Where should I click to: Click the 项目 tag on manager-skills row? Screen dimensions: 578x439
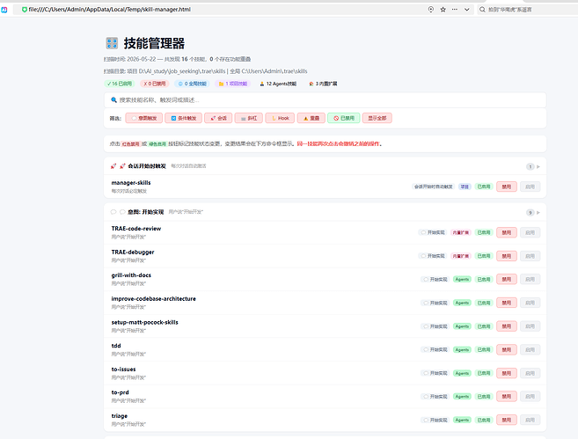(465, 187)
